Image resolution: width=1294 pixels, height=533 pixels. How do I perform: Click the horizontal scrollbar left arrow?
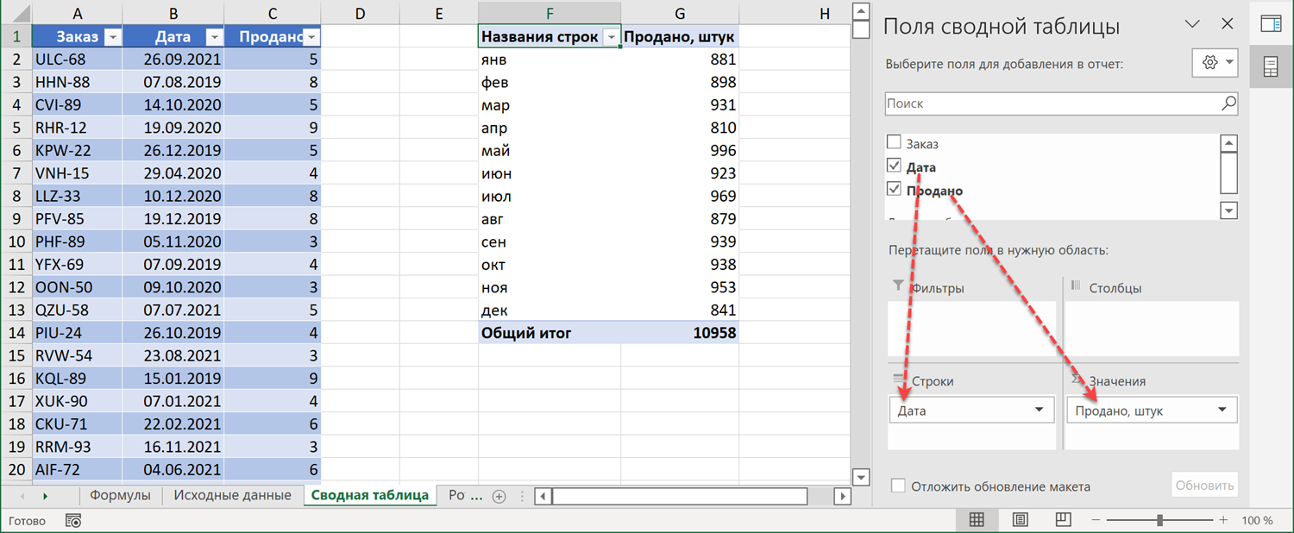pos(543,496)
